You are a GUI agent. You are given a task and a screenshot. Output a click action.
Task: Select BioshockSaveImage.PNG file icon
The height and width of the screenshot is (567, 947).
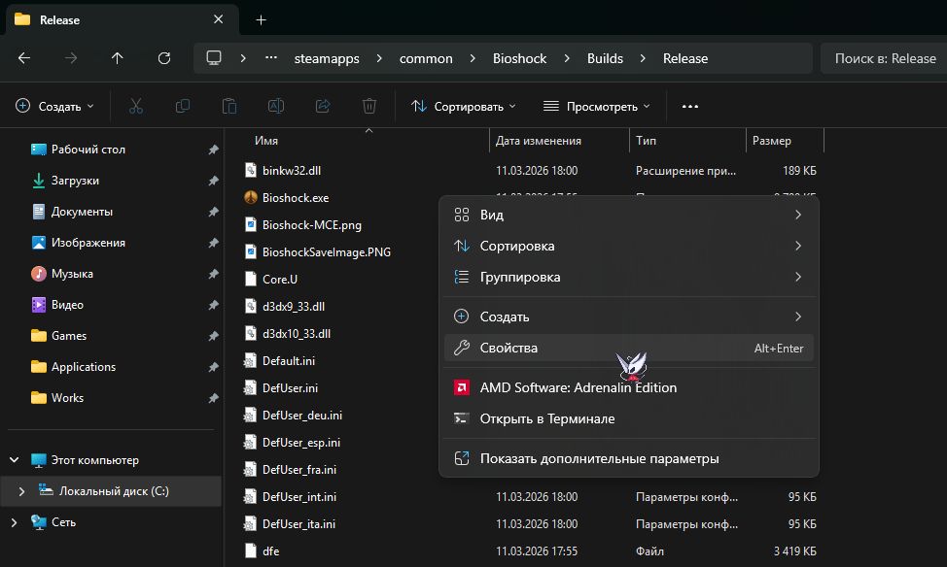coord(251,252)
